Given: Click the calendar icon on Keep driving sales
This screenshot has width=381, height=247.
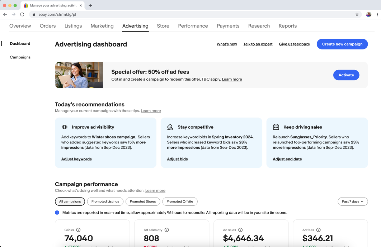Looking at the screenshot, I should 276,127.
